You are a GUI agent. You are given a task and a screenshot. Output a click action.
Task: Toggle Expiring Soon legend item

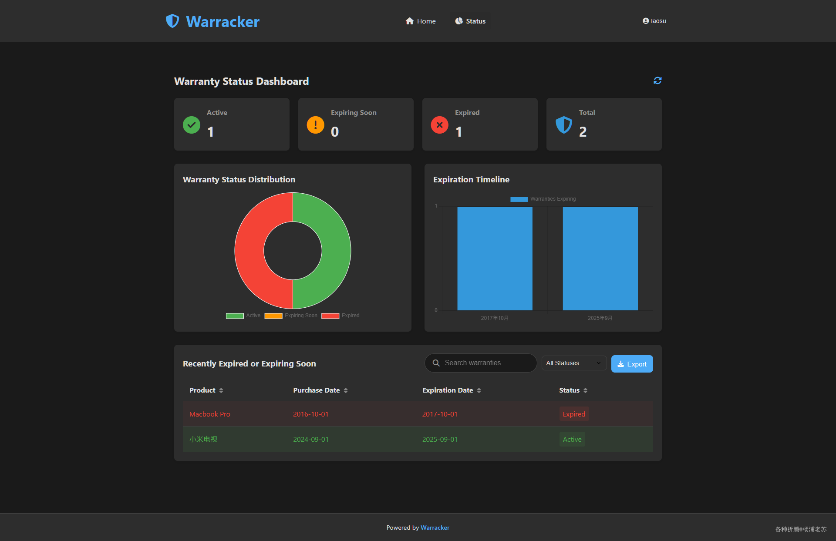(291, 316)
